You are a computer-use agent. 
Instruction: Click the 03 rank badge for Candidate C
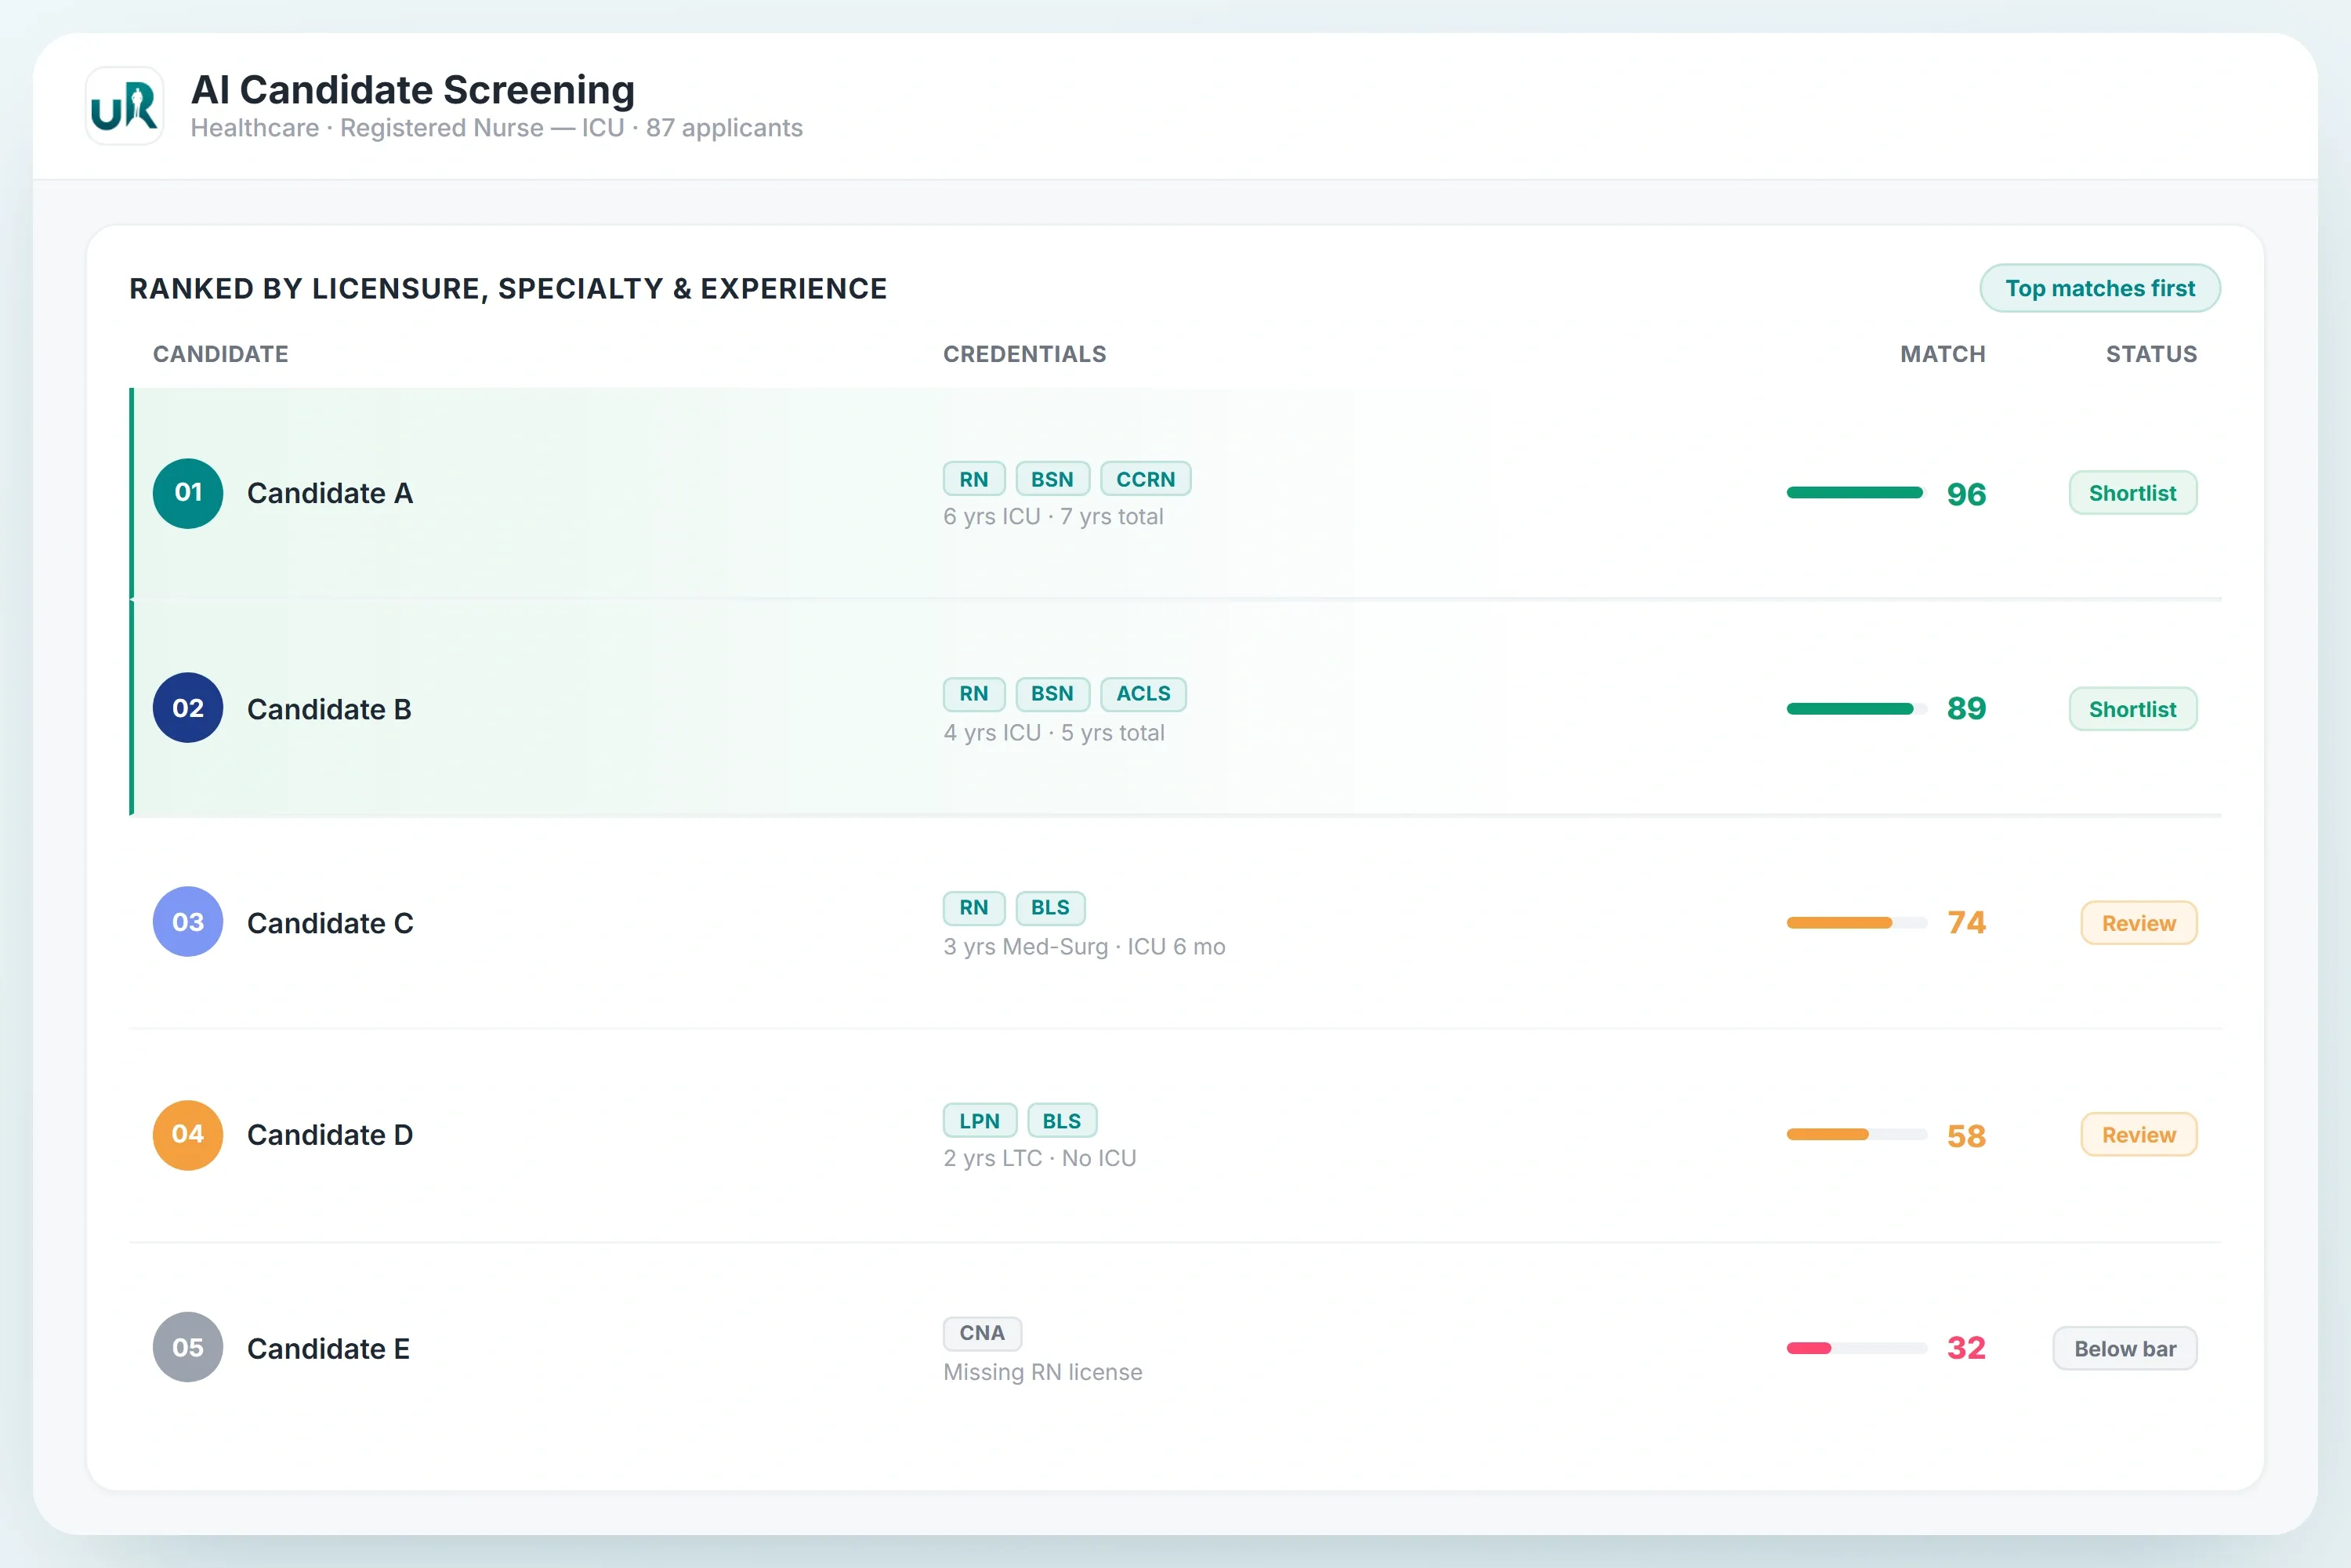click(188, 922)
